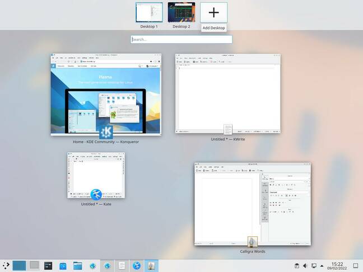Click the Add Desktop label
Screen dimensions: 363x272
(x=213, y=28)
